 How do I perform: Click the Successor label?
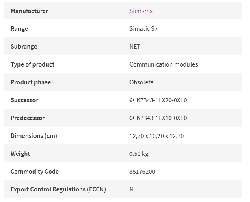[24, 100]
